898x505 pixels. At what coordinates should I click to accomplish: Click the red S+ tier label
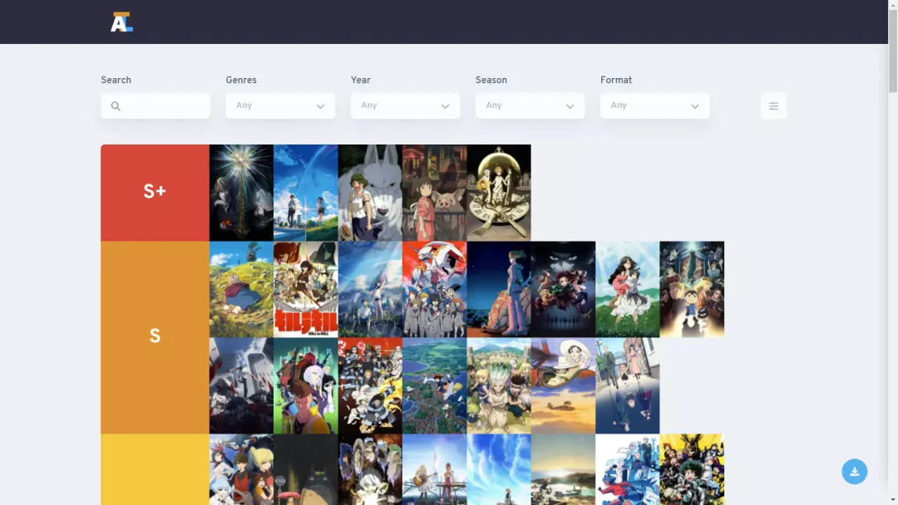pos(155,193)
